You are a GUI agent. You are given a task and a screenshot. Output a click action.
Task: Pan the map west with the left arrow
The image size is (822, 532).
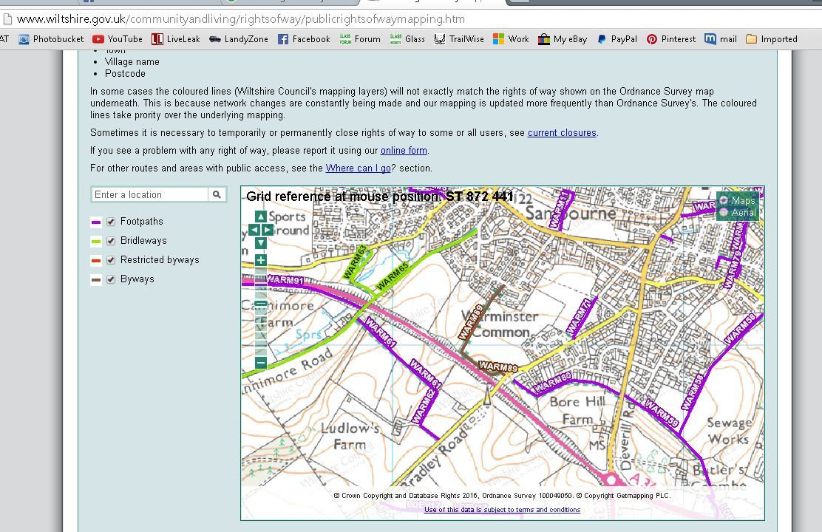(x=254, y=230)
